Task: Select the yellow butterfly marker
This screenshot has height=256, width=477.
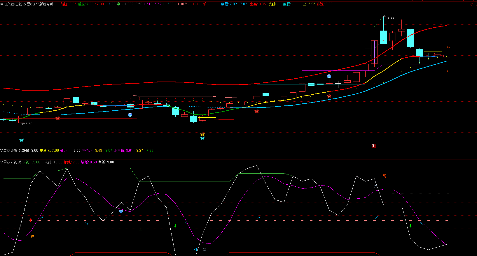Action: [x=202, y=135]
